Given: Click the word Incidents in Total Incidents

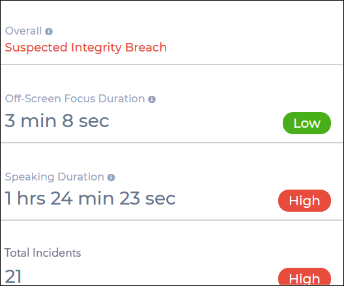Looking at the screenshot, I should pyautogui.click(x=57, y=253).
